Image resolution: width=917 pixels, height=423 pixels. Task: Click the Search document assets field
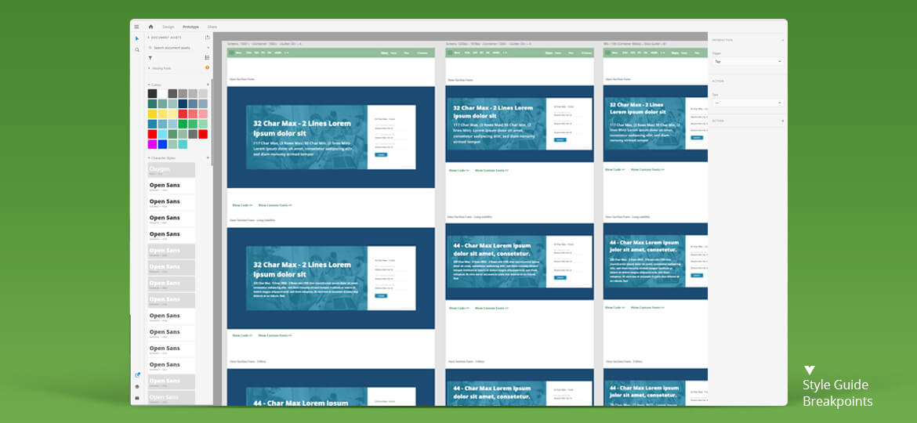tap(179, 47)
